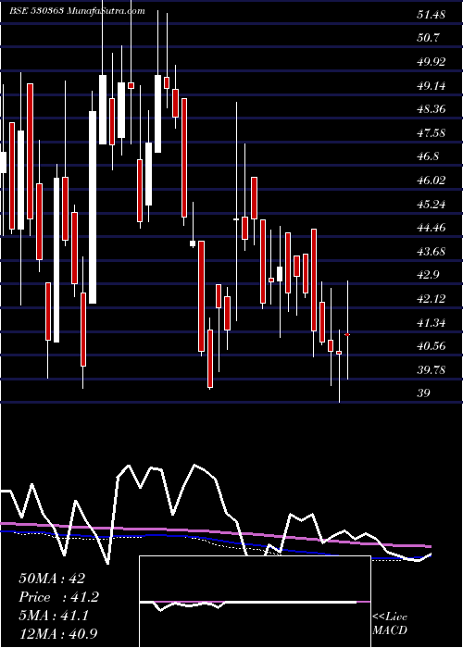The width and height of the screenshot is (463, 648).
Task: Click the 44.46 price axis label
Action: pos(432,228)
